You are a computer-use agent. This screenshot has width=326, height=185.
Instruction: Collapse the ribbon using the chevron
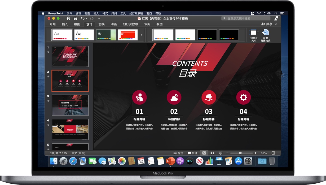tap(276, 24)
